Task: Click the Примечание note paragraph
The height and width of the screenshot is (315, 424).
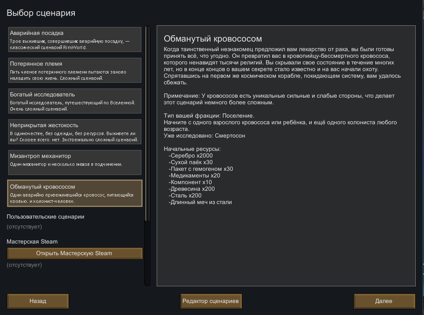Action: (279, 99)
